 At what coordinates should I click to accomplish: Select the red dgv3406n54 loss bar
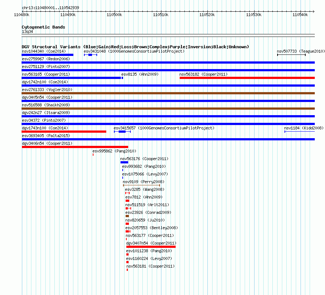point(75,147)
